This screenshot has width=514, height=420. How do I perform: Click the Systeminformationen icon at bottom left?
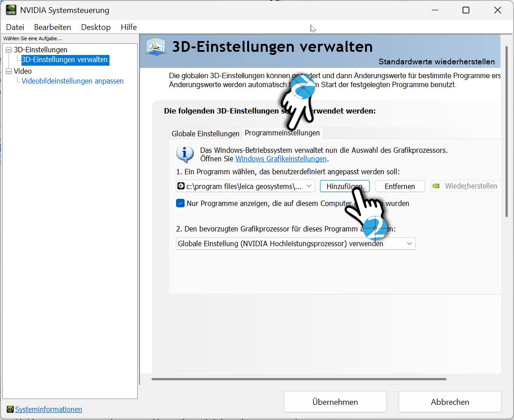pyautogui.click(x=10, y=409)
